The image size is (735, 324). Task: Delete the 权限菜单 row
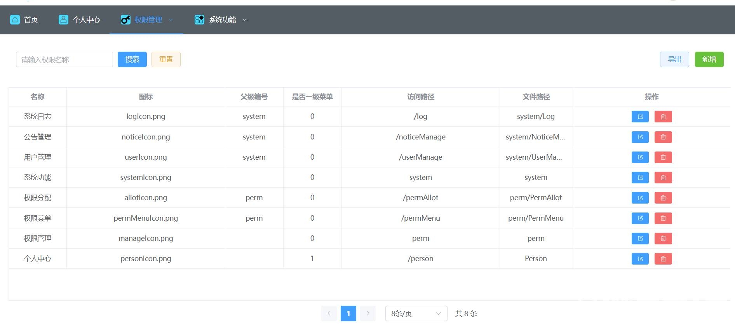663,218
